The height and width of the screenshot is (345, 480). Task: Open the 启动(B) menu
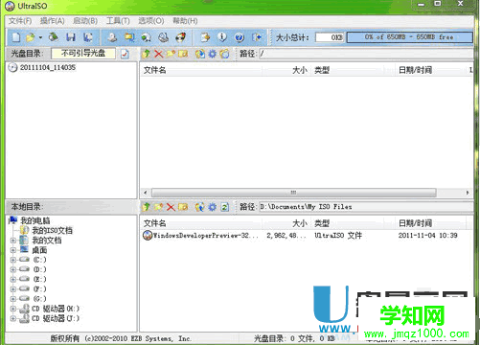pos(85,21)
